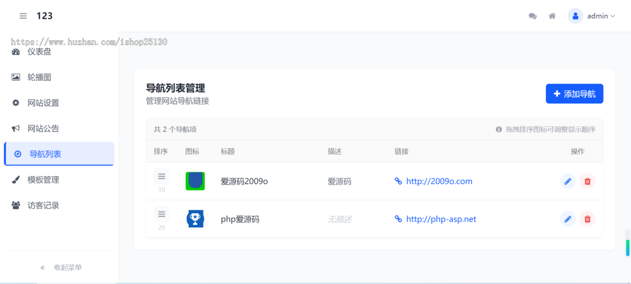
Task: Open the chat messages icon
Action: 533,16
